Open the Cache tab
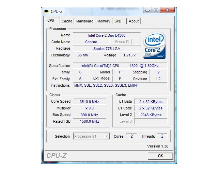218x174 pixels. pyautogui.click(x=67, y=21)
